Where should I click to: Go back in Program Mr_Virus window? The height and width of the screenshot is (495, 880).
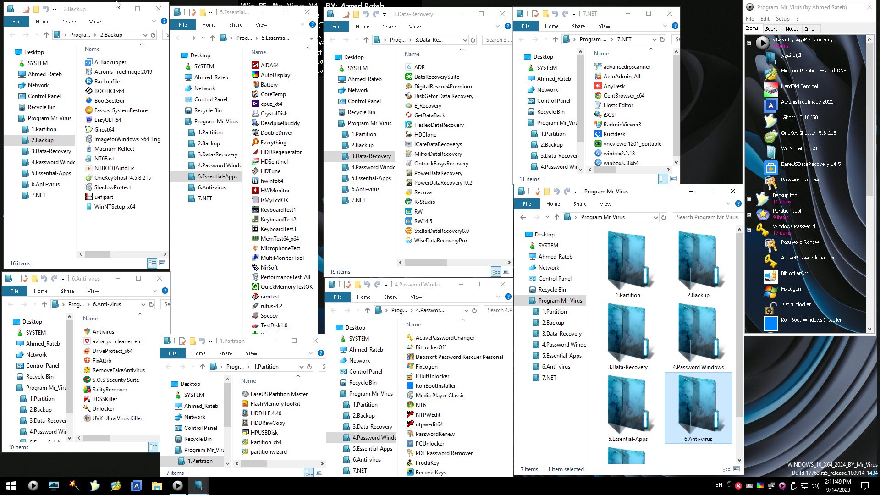(x=523, y=217)
